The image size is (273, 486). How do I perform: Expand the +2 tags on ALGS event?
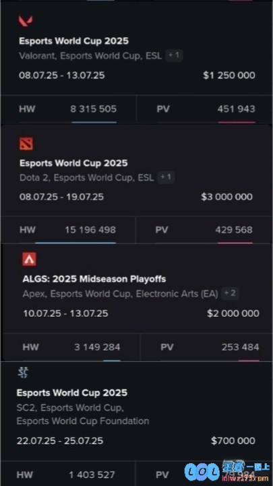click(x=230, y=293)
